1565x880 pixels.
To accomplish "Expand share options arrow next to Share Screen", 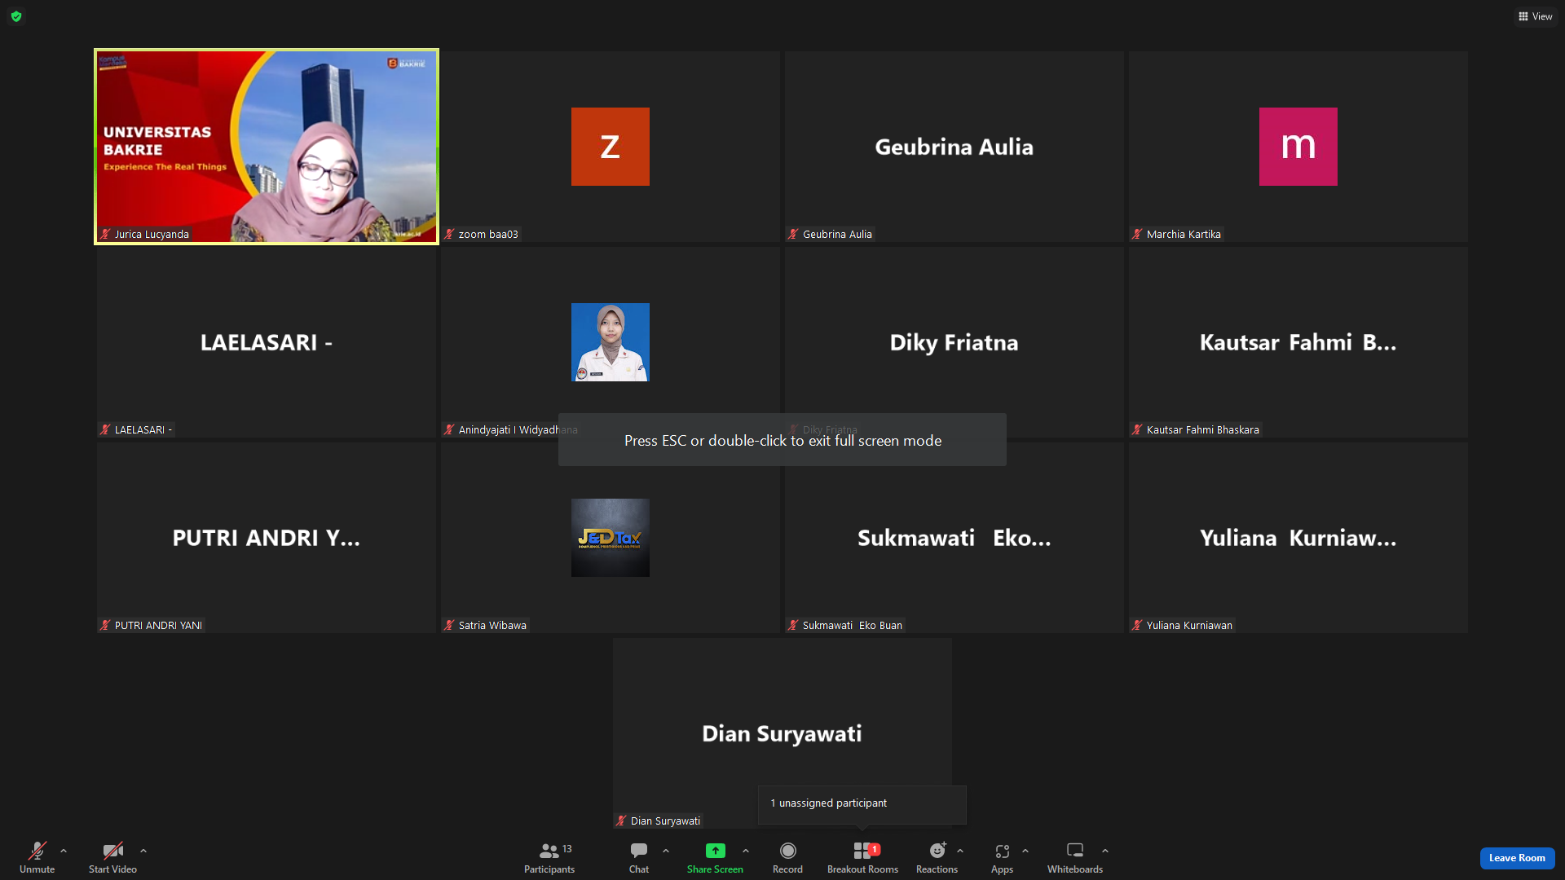I will click(746, 851).
